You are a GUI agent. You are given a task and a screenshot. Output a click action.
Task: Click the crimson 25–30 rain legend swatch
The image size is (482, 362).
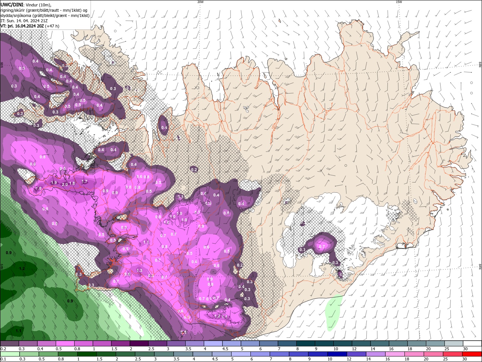point(453,354)
